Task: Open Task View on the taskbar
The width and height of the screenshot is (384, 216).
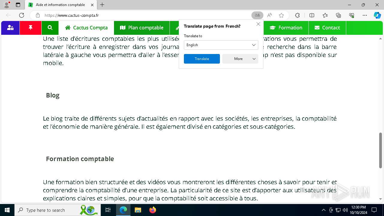Action: coord(108,210)
